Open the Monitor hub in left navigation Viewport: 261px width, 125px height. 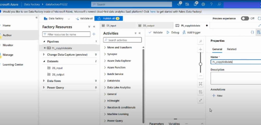point(8,45)
